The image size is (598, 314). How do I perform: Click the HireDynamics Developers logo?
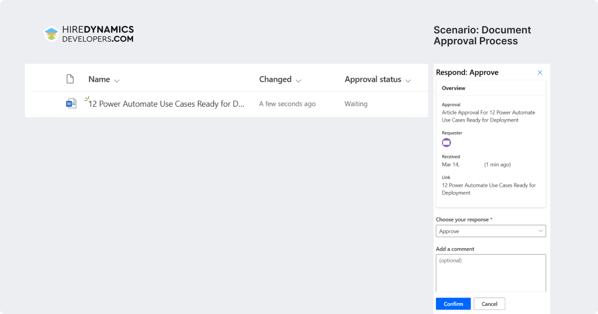click(88, 33)
